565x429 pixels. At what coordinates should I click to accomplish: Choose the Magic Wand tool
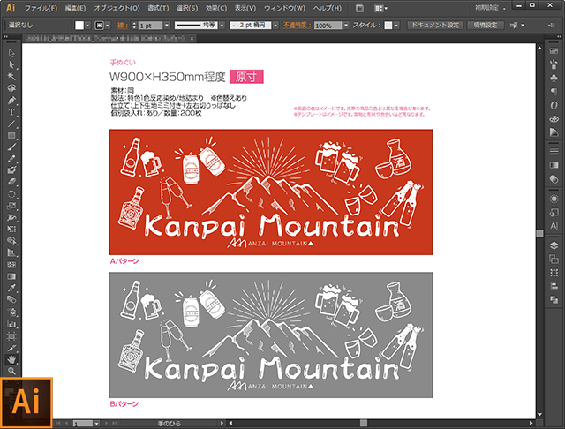coord(11,77)
